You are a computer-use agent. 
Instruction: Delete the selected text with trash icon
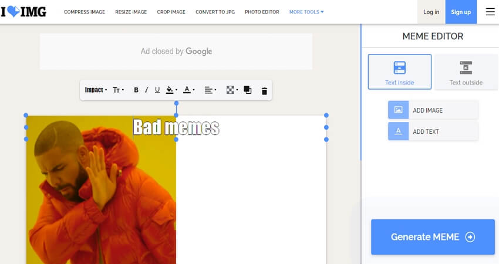tap(264, 91)
